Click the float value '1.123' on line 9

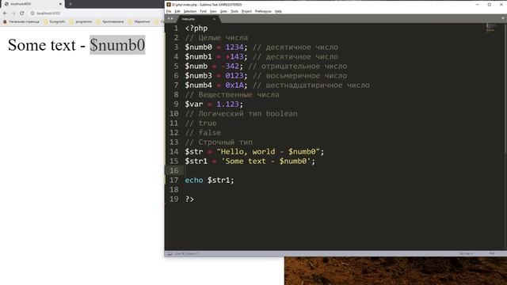coord(227,104)
